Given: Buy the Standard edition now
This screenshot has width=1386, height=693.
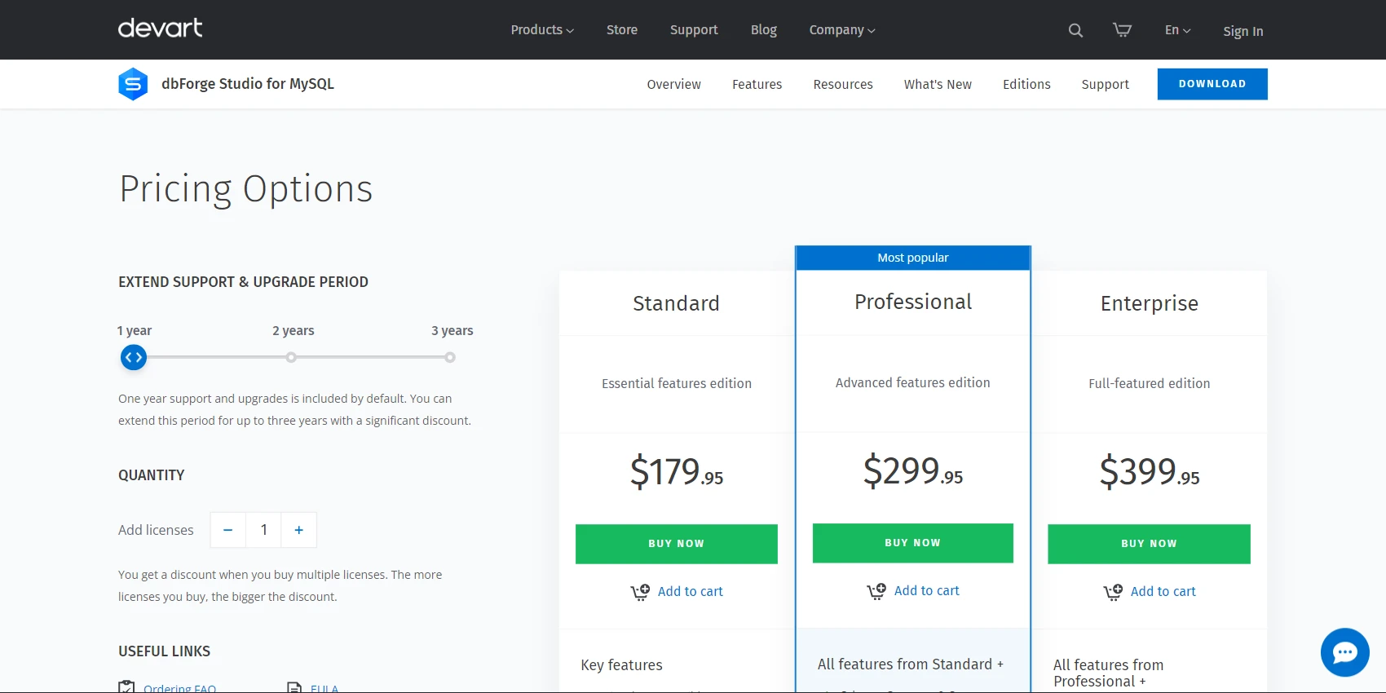Looking at the screenshot, I should pyautogui.click(x=677, y=544).
